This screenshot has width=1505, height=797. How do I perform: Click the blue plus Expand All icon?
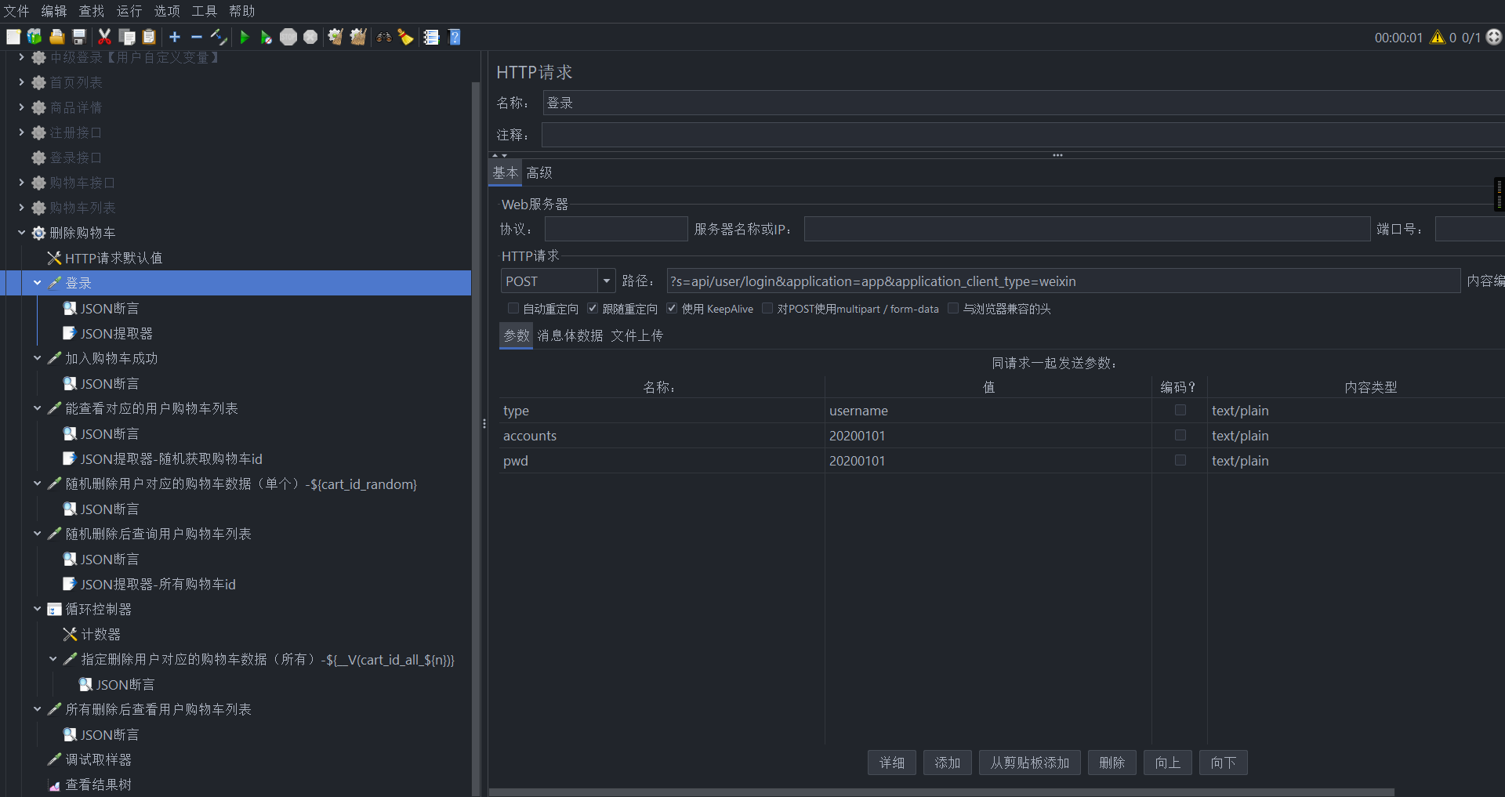[175, 37]
